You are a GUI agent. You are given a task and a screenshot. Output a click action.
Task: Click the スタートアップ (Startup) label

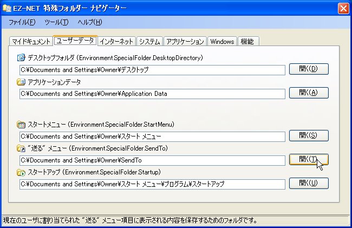click(94, 172)
